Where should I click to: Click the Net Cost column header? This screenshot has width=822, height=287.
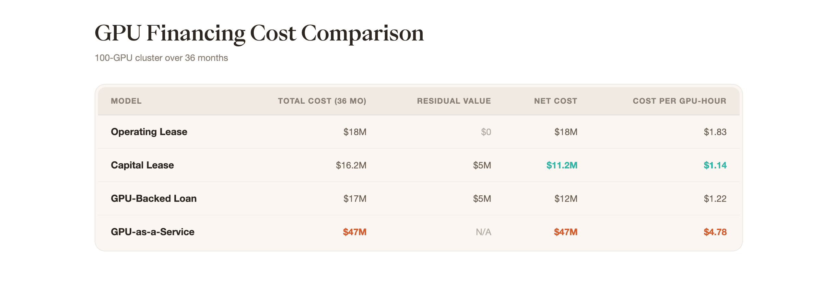click(556, 101)
